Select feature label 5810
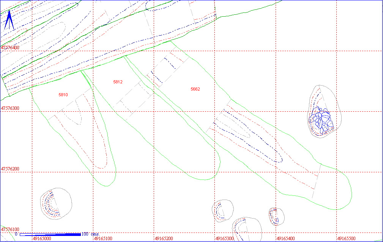383x242 pixels. (63, 95)
